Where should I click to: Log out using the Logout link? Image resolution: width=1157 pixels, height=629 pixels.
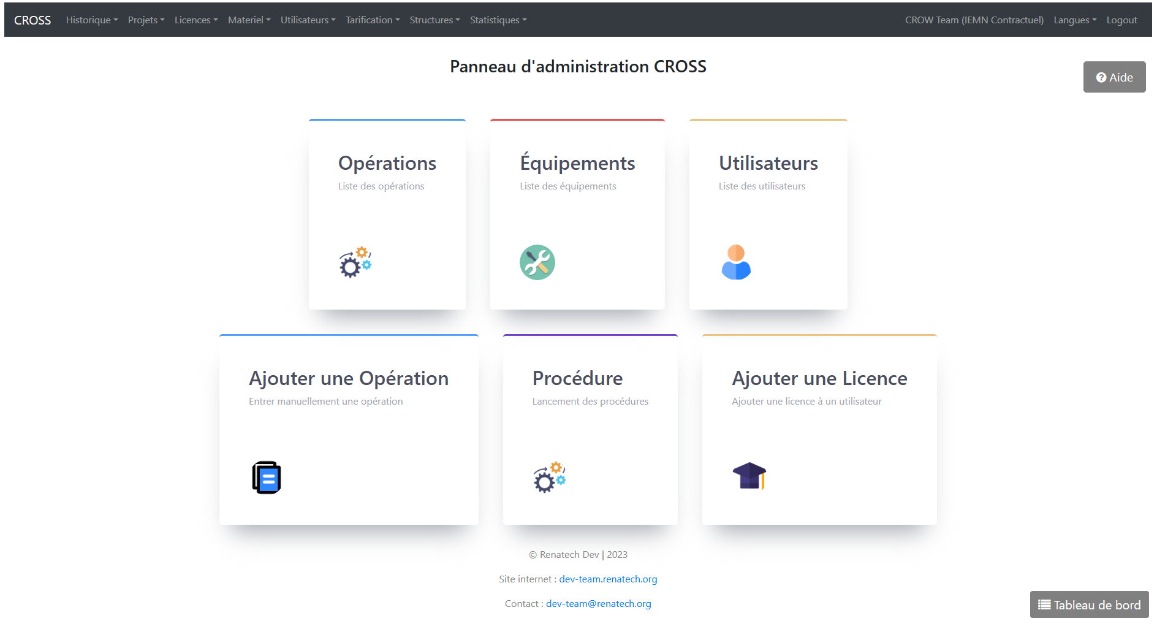1121,20
